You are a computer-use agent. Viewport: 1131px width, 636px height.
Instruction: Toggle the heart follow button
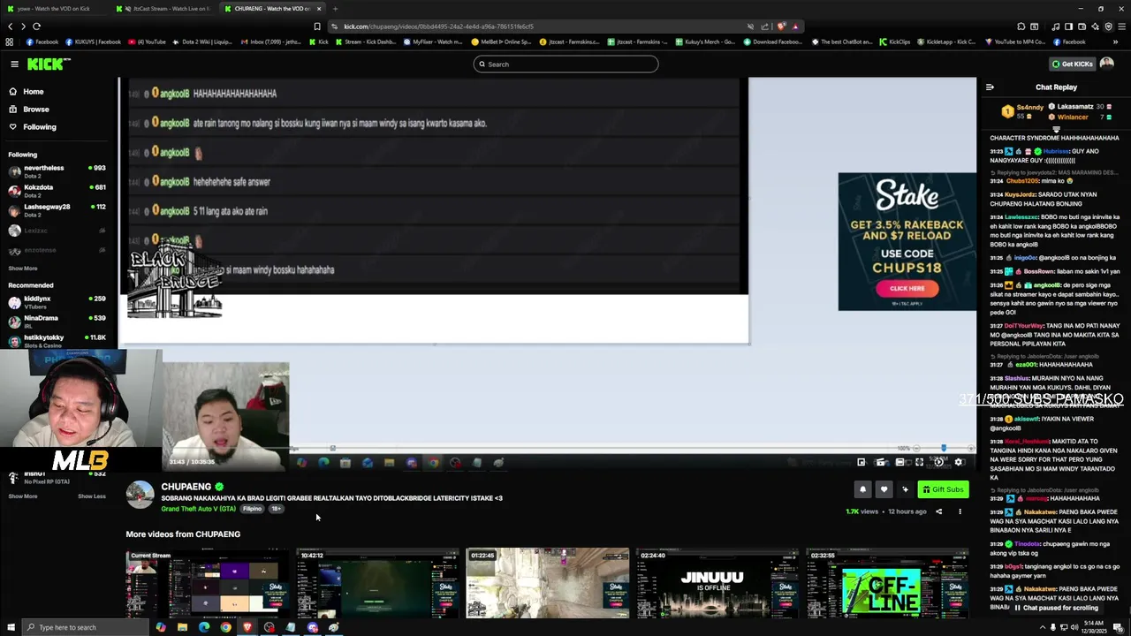click(884, 489)
